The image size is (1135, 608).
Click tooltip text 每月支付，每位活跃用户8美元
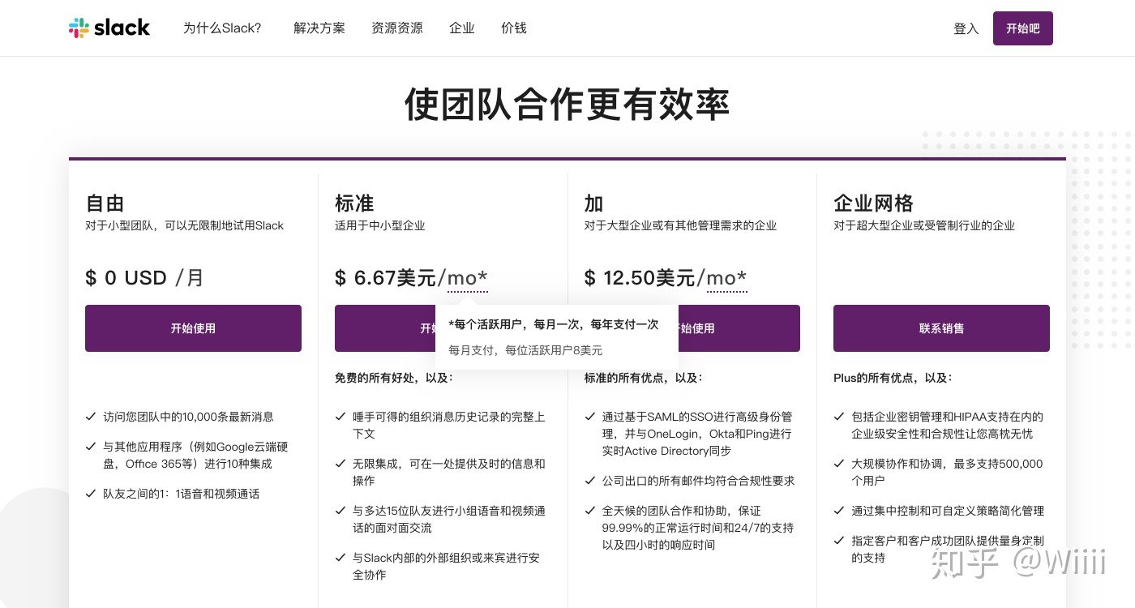click(x=525, y=350)
